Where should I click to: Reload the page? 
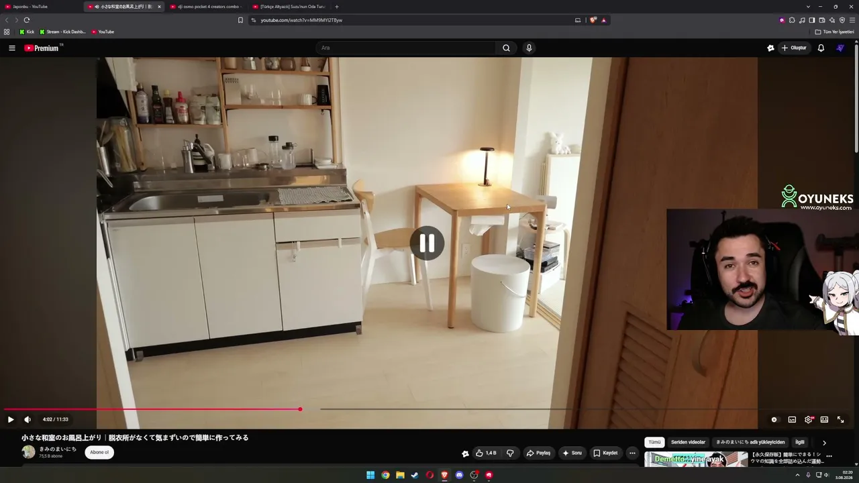[x=27, y=20]
